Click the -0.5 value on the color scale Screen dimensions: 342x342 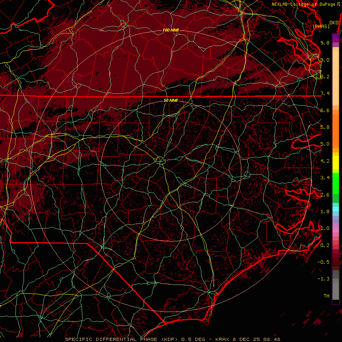pos(323,262)
